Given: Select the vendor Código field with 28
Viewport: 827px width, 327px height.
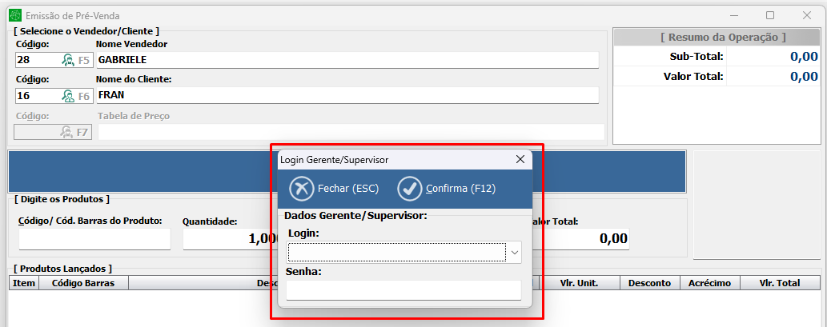Looking at the screenshot, I should click(36, 60).
